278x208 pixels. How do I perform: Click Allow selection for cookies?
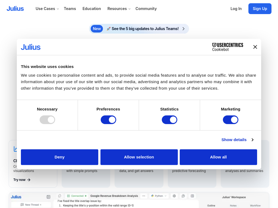(x=139, y=157)
